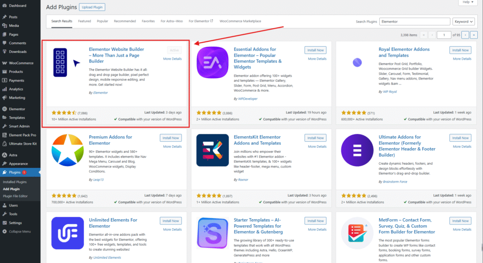Open the For Astra-Woo tab
Screen dimensions: 483x263
click(172, 21)
